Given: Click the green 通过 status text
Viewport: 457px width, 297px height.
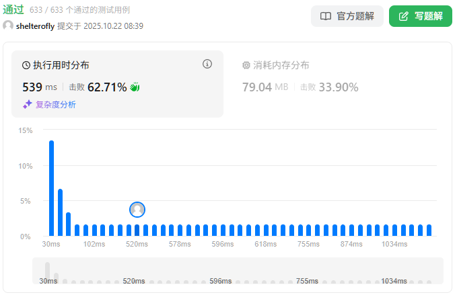Looking at the screenshot, I should coord(13,10).
